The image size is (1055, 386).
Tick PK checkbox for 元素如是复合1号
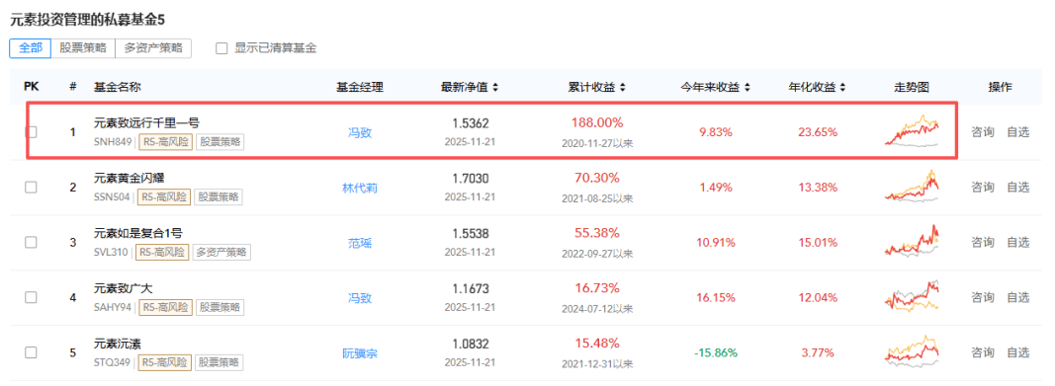click(31, 242)
